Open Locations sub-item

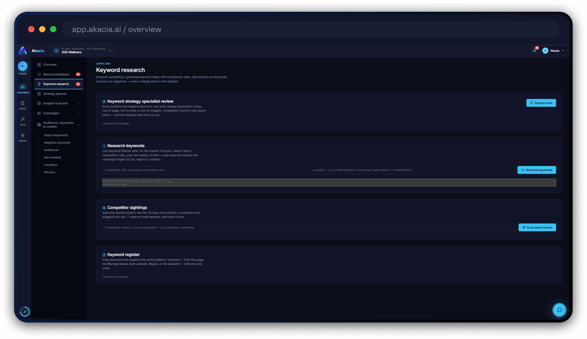click(x=51, y=165)
